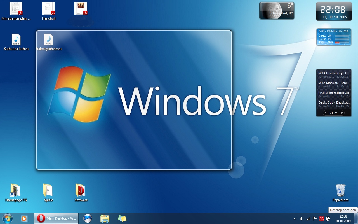Open the Ministrantenplan PDF desktop file
358x224 pixels.
click(16, 9)
